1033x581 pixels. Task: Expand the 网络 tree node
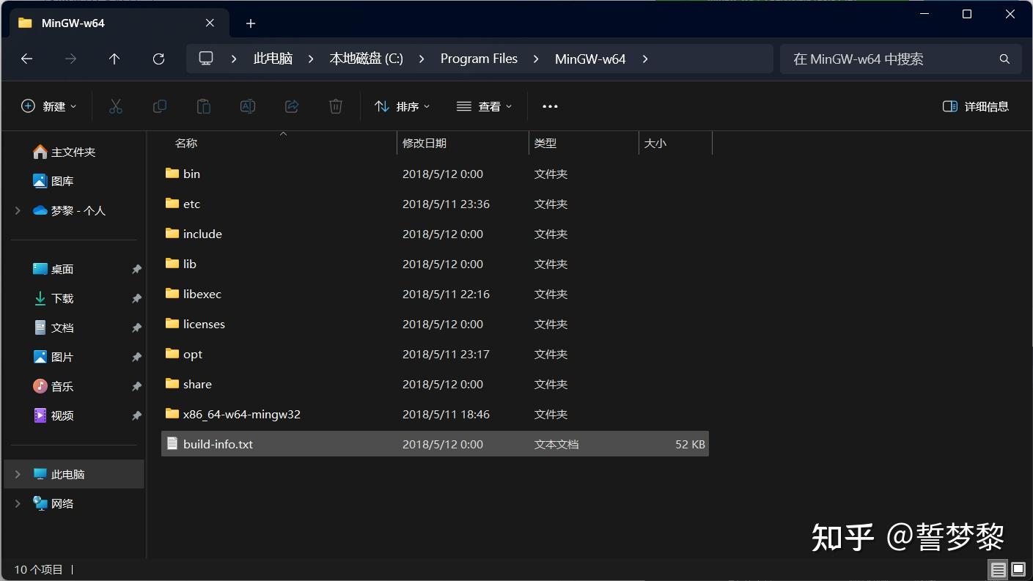pos(18,503)
